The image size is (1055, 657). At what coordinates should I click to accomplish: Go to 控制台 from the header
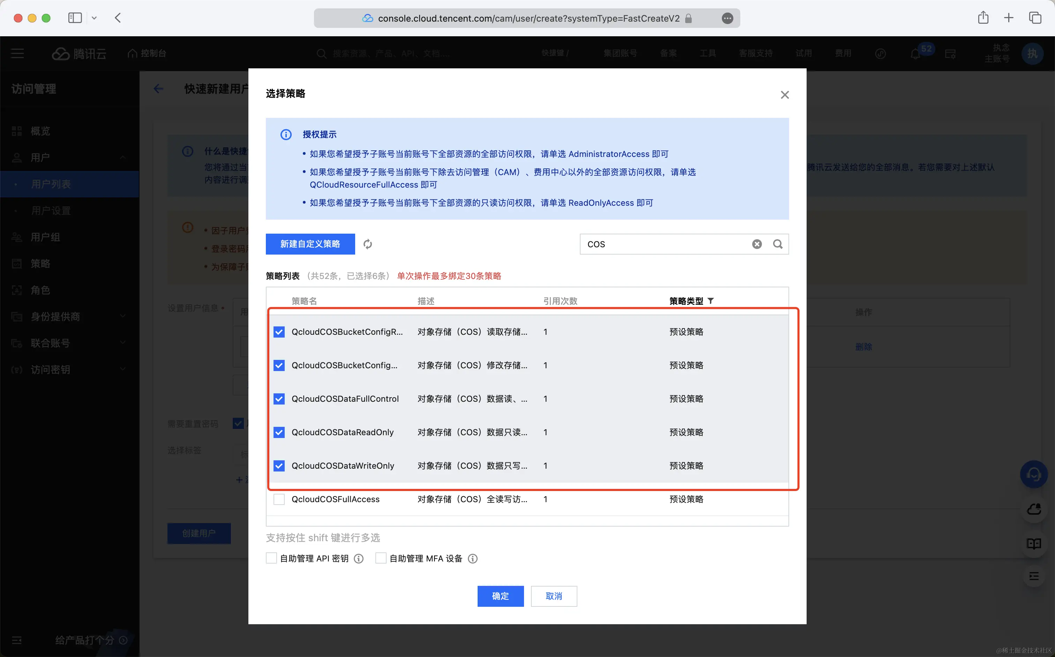point(147,53)
